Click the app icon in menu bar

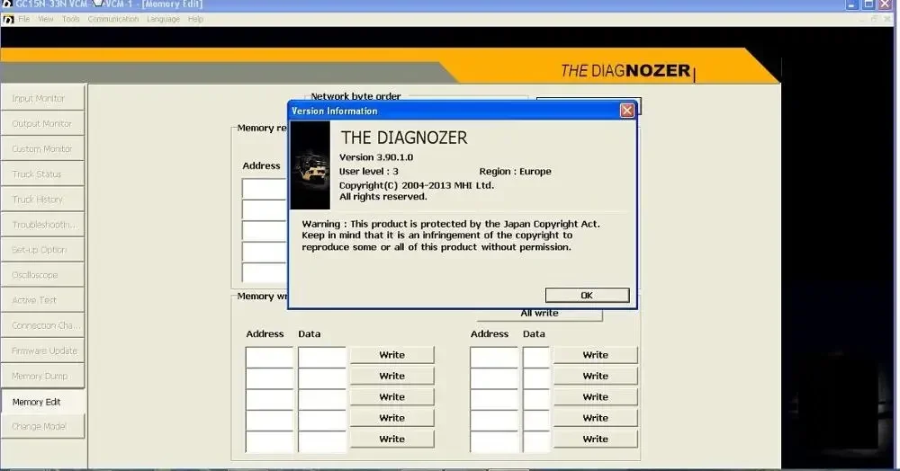click(8, 20)
